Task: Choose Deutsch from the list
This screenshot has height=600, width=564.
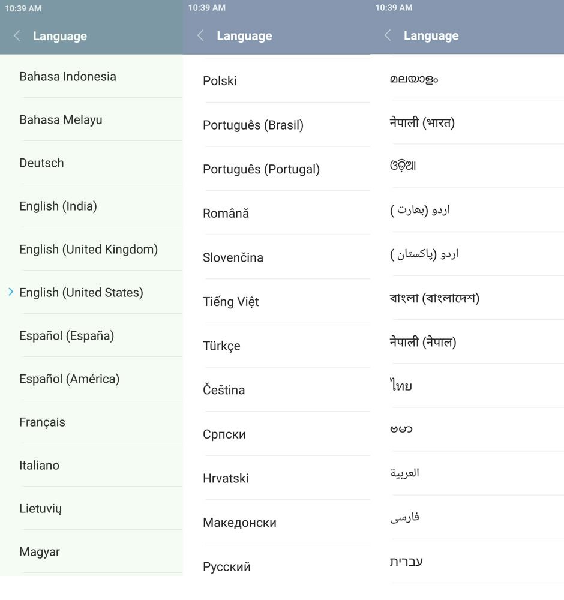Action: [x=41, y=163]
